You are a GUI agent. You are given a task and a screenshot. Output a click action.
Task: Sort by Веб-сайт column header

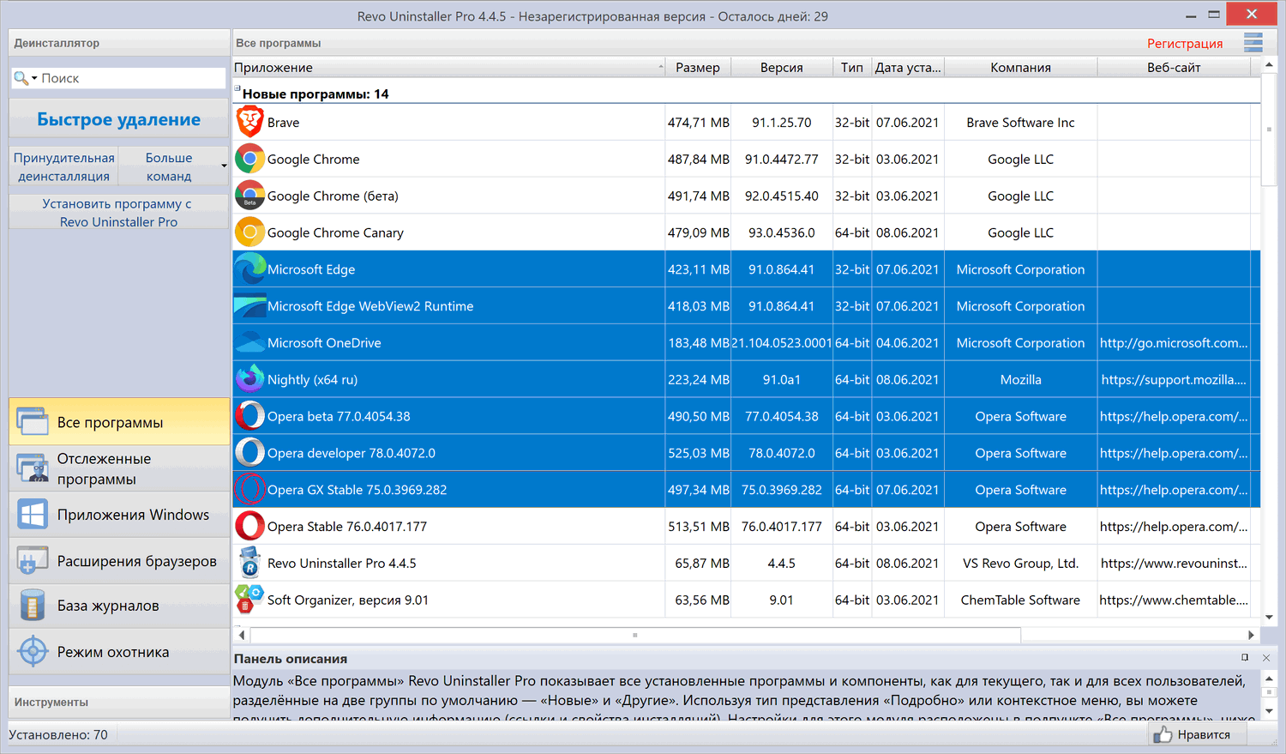point(1174,67)
